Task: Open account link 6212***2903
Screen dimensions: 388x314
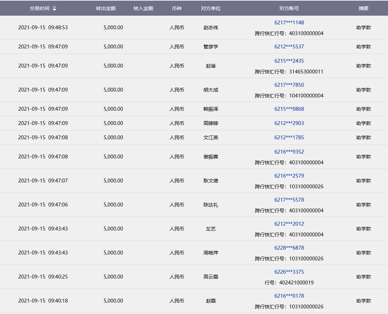Action: click(x=289, y=123)
